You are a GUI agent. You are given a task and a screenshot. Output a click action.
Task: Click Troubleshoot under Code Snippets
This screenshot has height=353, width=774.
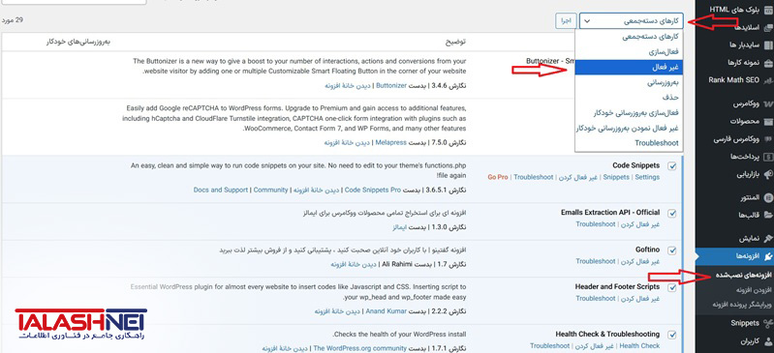(533, 177)
